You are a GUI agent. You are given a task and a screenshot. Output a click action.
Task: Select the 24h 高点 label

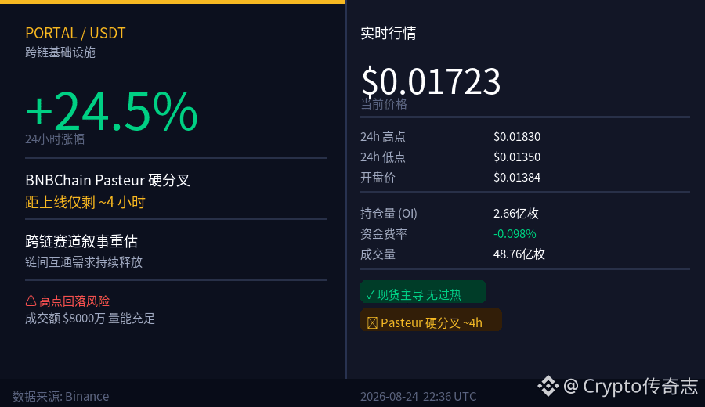click(382, 136)
